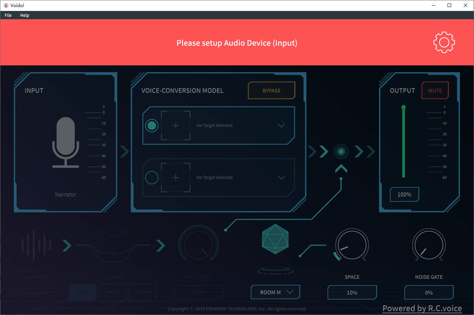Click the NOISE GATE 0% value field

(429, 292)
